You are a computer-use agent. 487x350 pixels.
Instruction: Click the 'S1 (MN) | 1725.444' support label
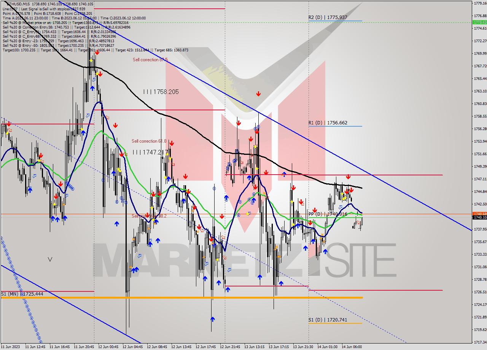[x=22, y=294]
